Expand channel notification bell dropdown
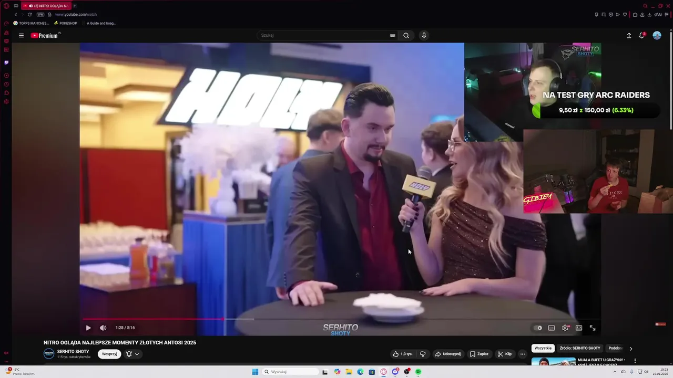The image size is (673, 378). point(132,354)
